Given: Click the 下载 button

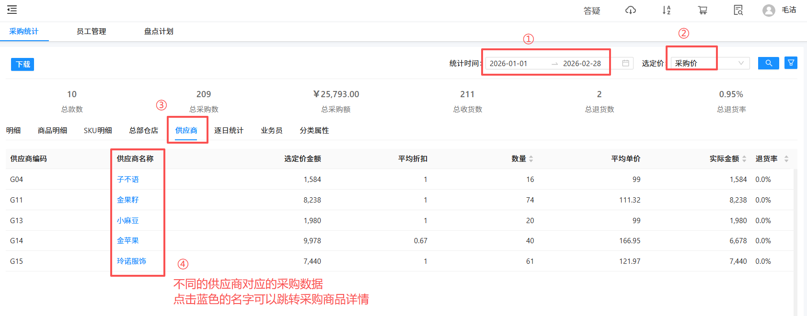Looking at the screenshot, I should pos(23,64).
